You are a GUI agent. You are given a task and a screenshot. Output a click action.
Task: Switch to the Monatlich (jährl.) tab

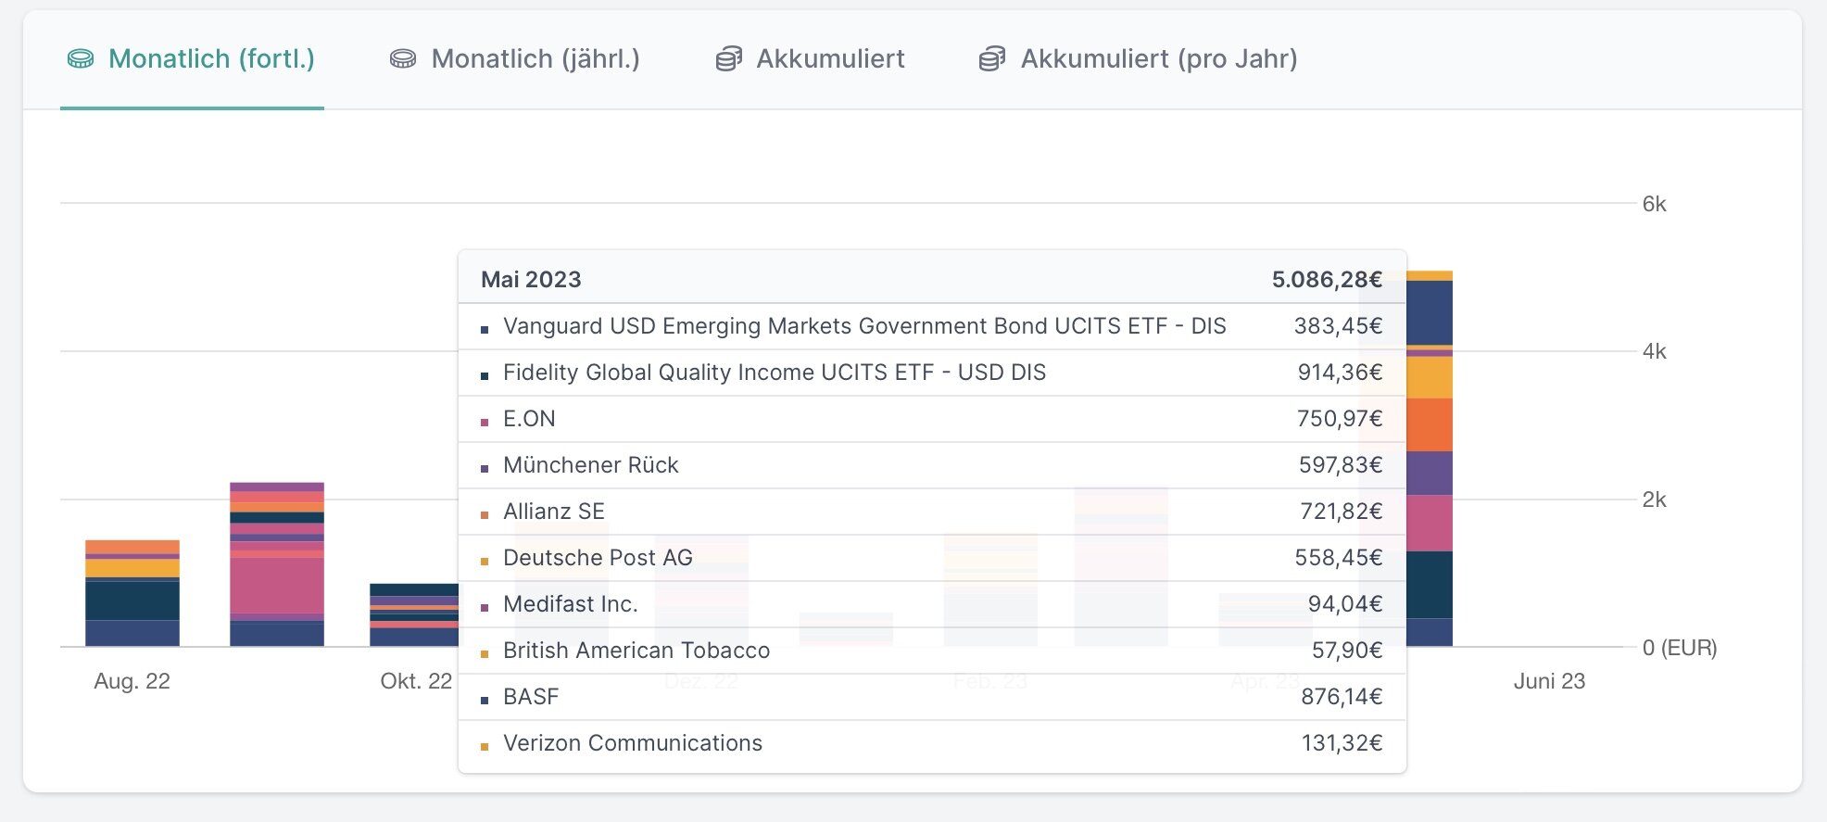[535, 59]
